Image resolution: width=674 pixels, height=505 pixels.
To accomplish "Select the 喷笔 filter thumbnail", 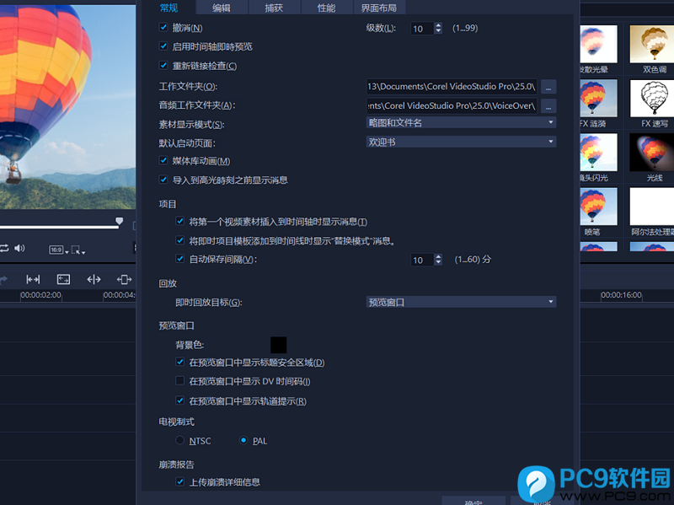I will tap(598, 207).
